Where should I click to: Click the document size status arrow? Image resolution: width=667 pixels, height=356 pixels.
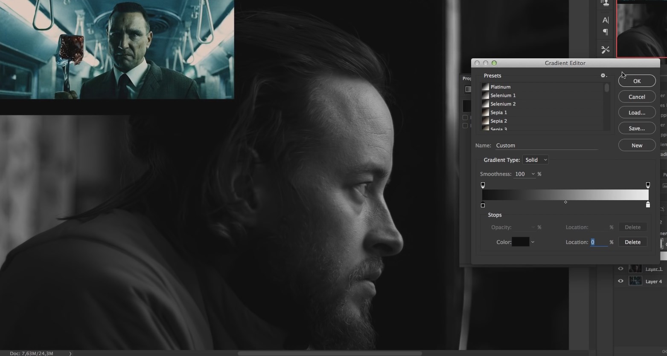click(x=70, y=353)
